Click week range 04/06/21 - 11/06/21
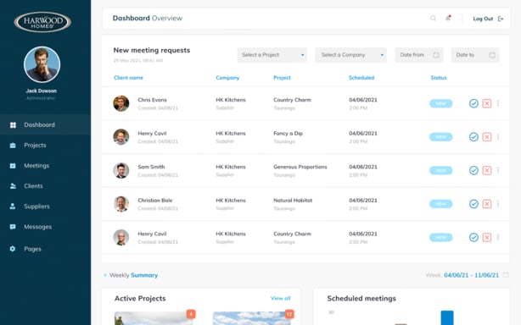The image size is (521, 325). point(471,275)
